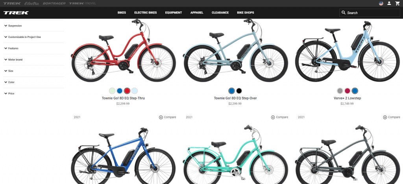Toggle Compare for the gray 2021 bike
403x184 pixels.
392,117
